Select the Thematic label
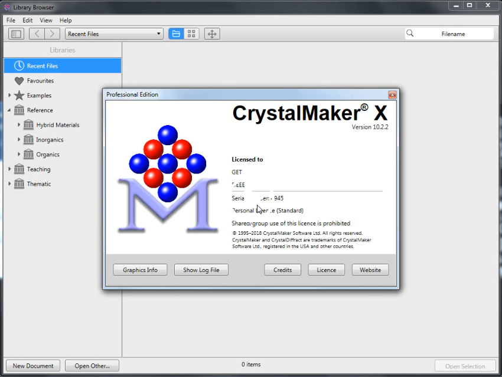This screenshot has width=502, height=377. click(39, 183)
